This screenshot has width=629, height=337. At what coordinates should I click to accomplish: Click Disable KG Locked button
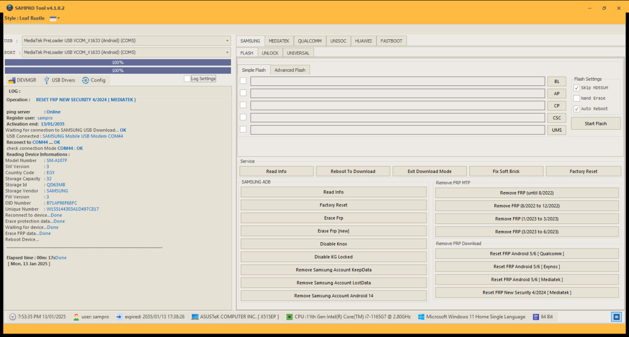tap(334, 257)
